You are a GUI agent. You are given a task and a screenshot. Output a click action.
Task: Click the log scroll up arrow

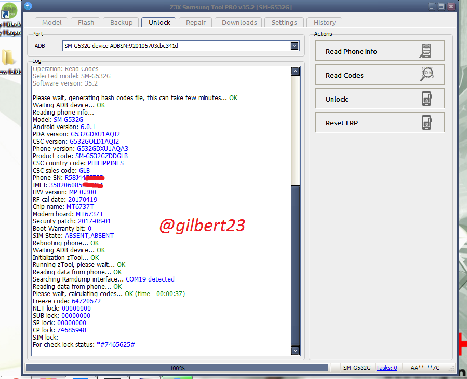tap(295, 72)
